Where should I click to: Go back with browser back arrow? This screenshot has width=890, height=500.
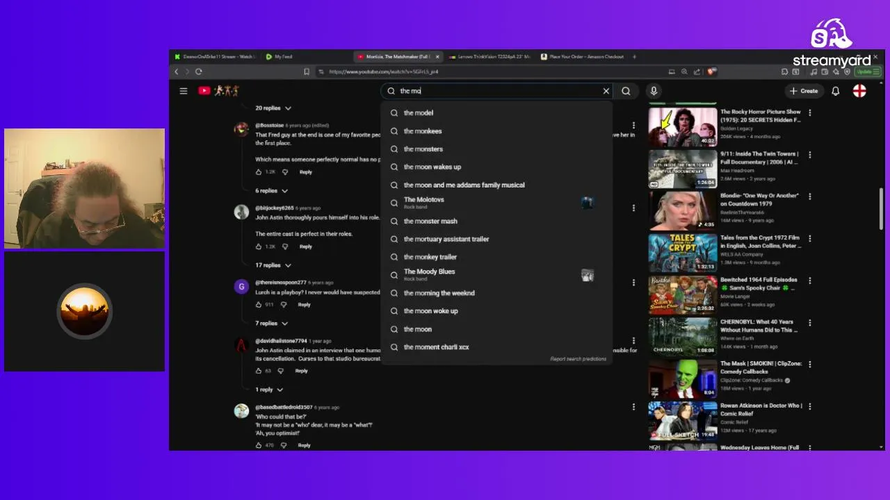[x=177, y=72]
